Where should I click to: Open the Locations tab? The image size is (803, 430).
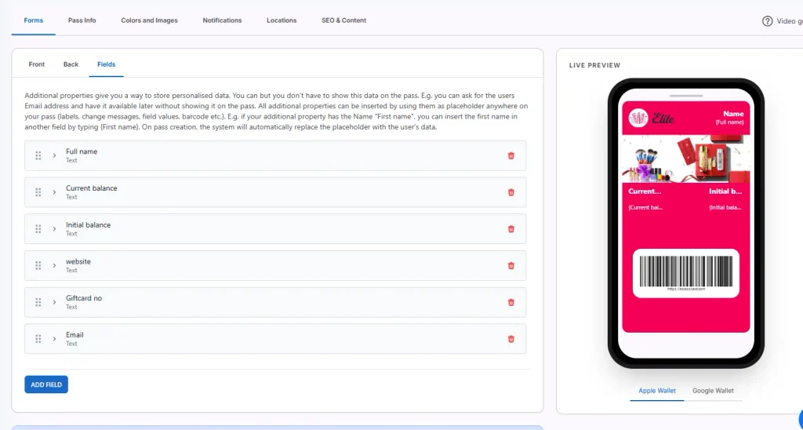click(282, 20)
